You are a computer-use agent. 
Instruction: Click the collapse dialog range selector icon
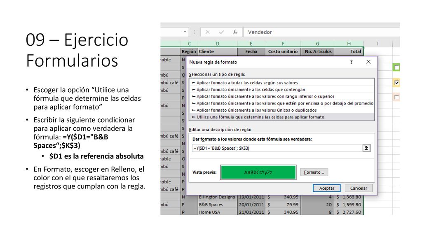(366, 148)
